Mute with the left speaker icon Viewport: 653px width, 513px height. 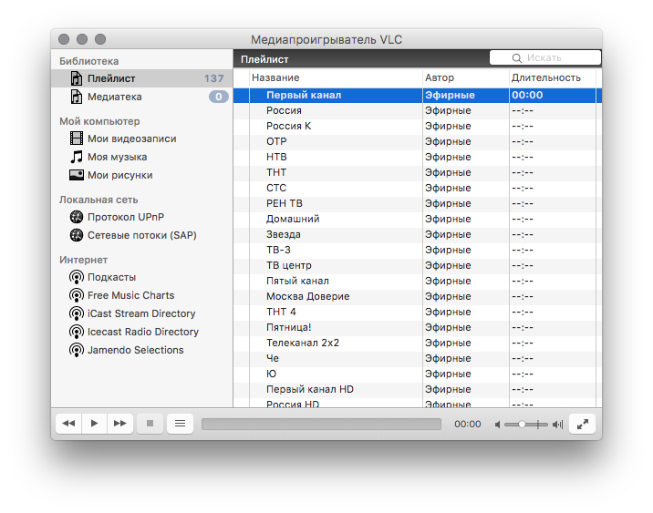point(497,425)
